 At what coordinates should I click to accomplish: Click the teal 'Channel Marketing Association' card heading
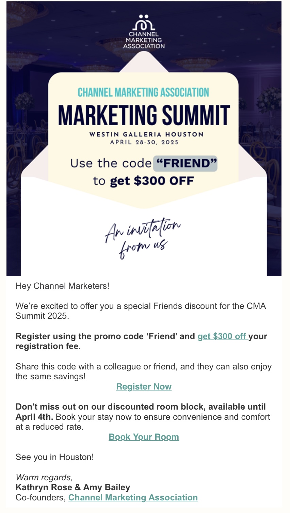pyautogui.click(x=143, y=92)
